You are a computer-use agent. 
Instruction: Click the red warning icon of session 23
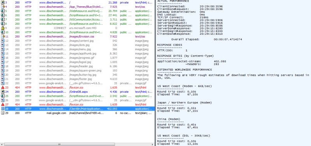tap(3, 87)
